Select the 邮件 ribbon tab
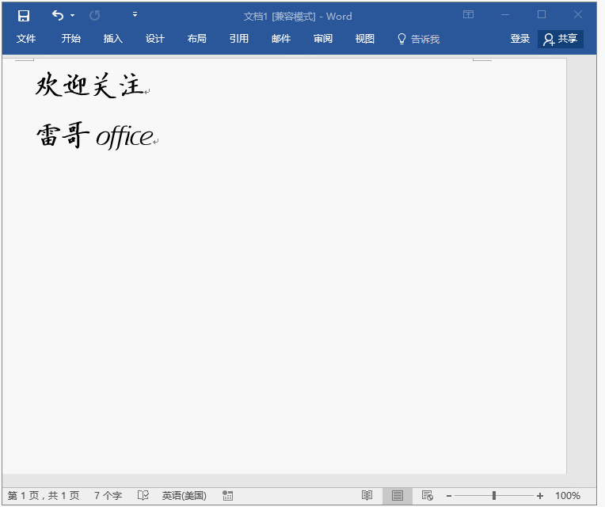The height and width of the screenshot is (507, 605). pyautogui.click(x=281, y=39)
